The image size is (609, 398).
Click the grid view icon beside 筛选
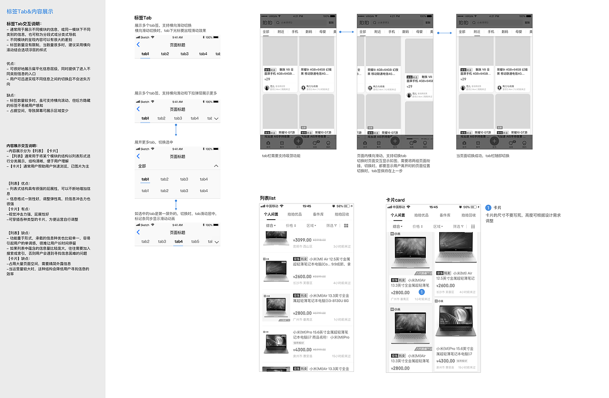pyautogui.click(x=347, y=225)
